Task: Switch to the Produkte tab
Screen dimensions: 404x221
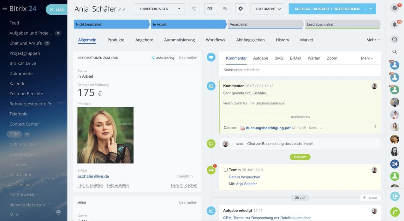Action: click(116, 40)
